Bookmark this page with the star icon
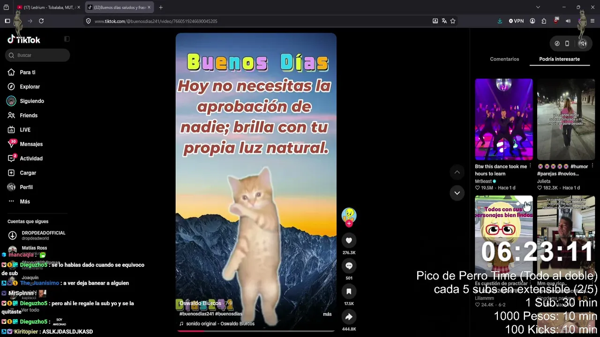The width and height of the screenshot is (600, 337). pyautogui.click(x=453, y=21)
